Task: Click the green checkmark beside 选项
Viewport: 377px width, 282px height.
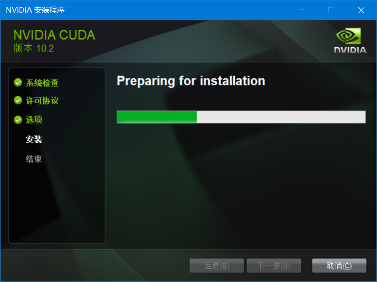Action: [18, 119]
